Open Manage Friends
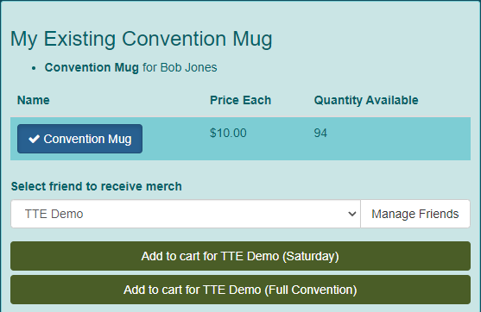The height and width of the screenshot is (312, 481). coord(415,214)
